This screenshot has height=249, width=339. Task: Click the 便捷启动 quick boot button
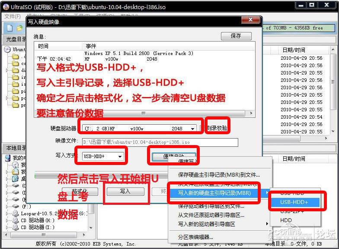click(174, 157)
